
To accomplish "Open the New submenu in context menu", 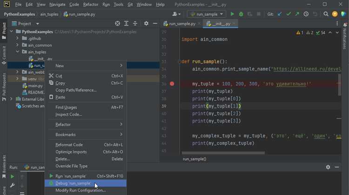I will click(x=86, y=66).
